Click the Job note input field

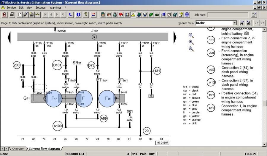tap(228, 14)
